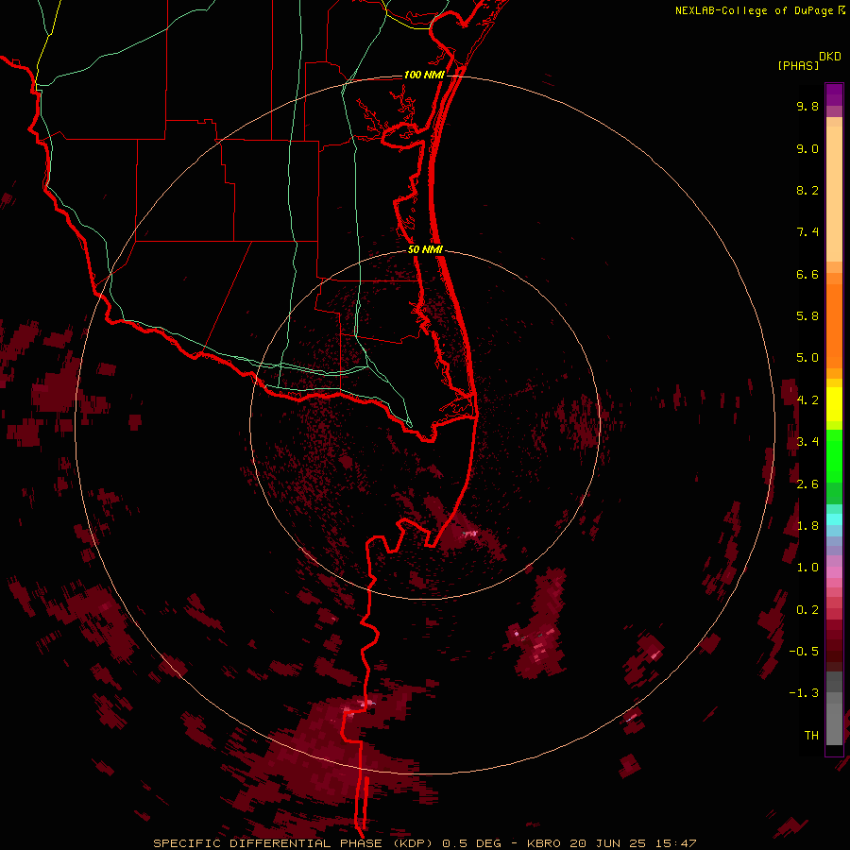
Task: Click the 1.8 value on the legend
Action: (807, 526)
